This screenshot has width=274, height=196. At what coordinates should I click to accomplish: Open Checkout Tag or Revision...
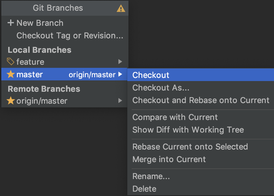(70, 36)
